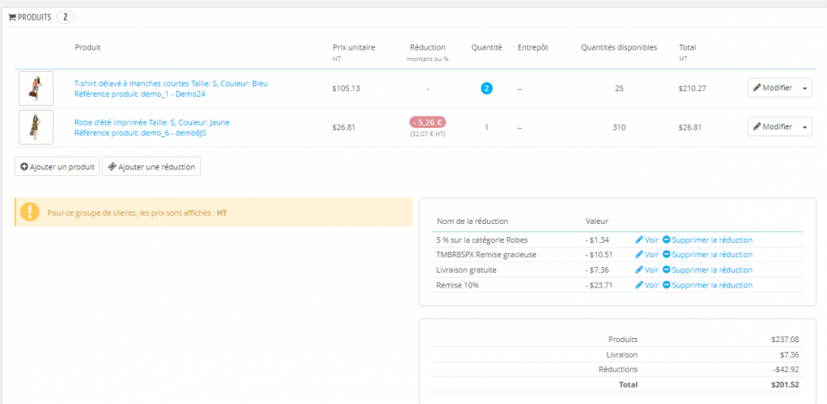The image size is (827, 404).
Task: Click the Réductions amount -$42.92
Action: click(785, 369)
